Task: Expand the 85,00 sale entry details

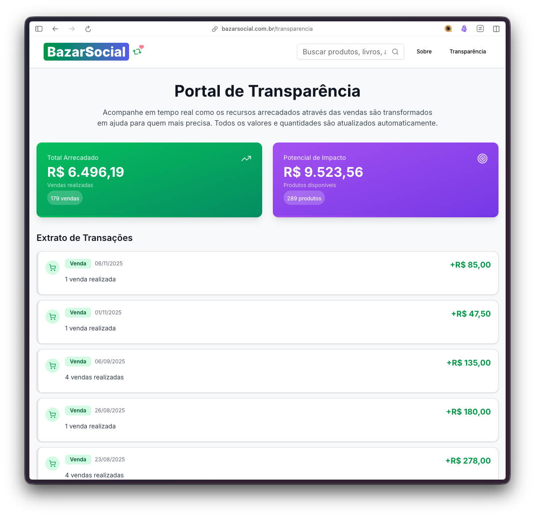Action: pos(267,273)
